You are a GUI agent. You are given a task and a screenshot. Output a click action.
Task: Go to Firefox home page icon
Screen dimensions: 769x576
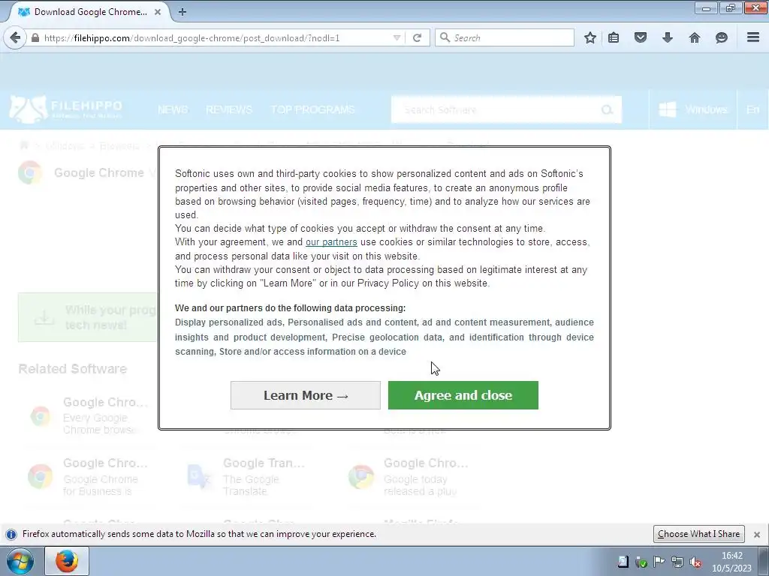point(695,37)
